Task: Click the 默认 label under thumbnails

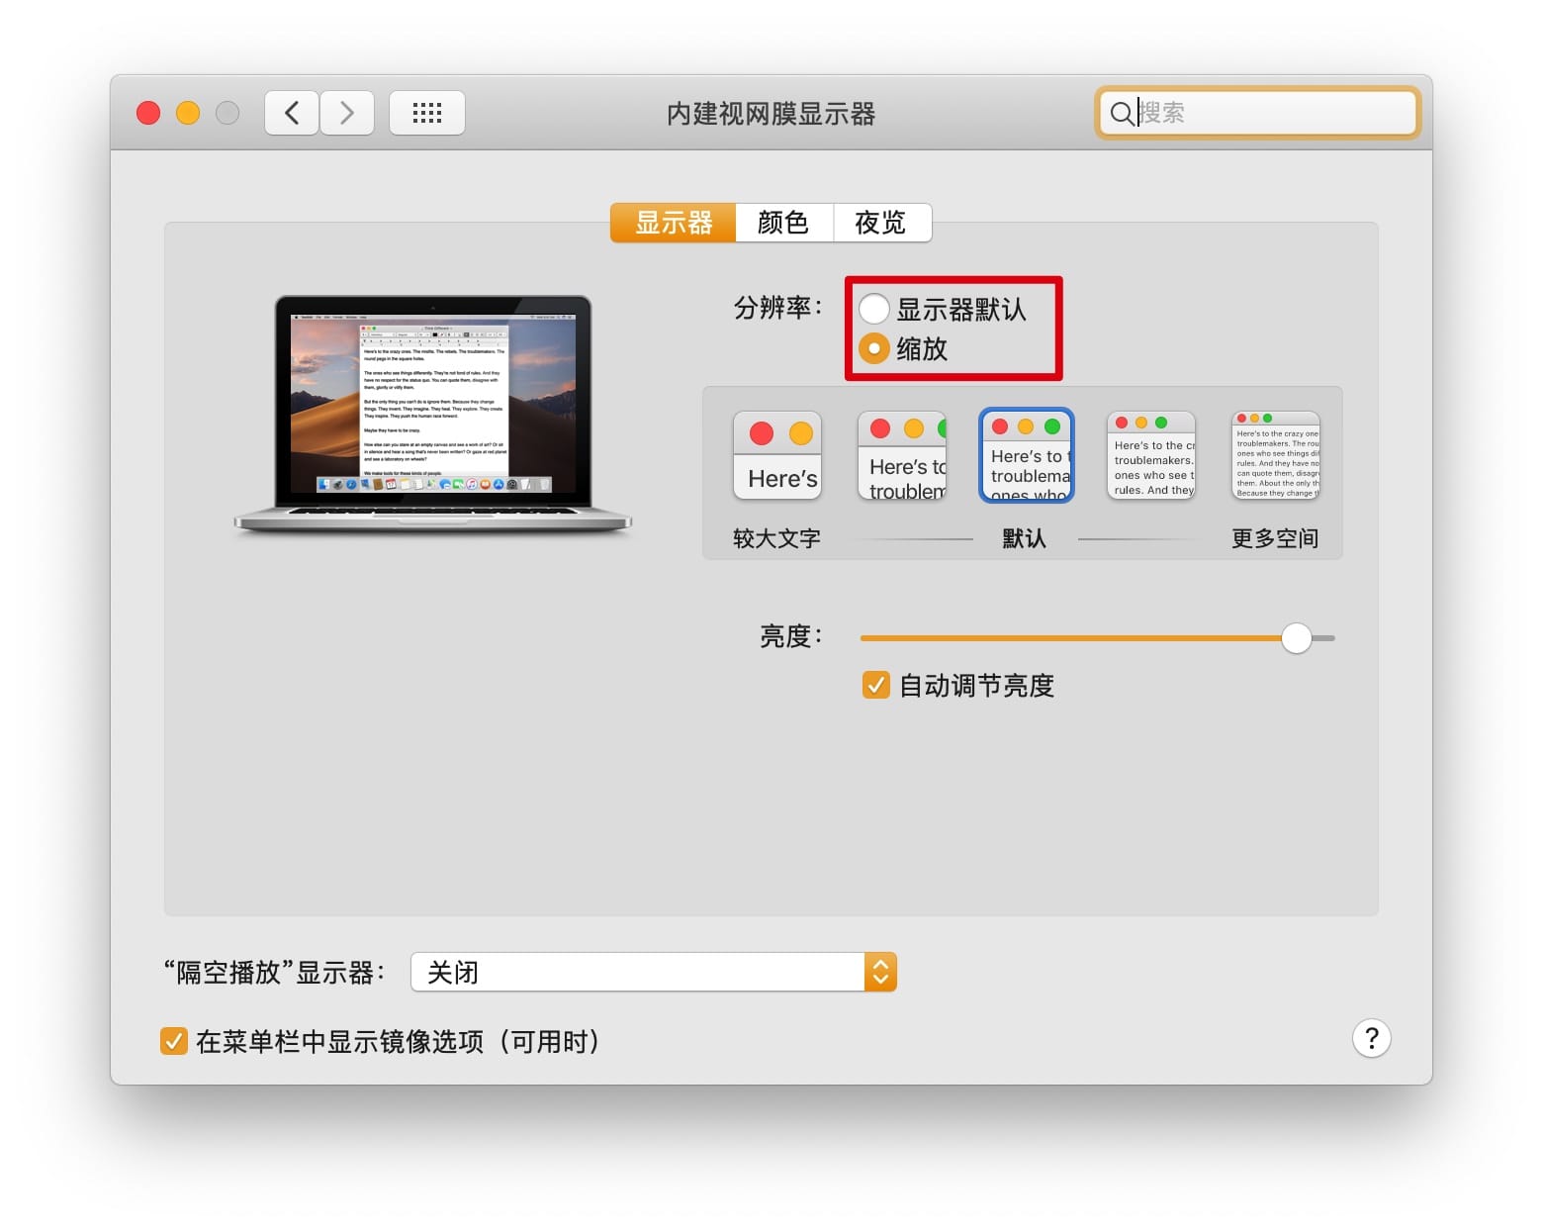Action: [x=1024, y=538]
